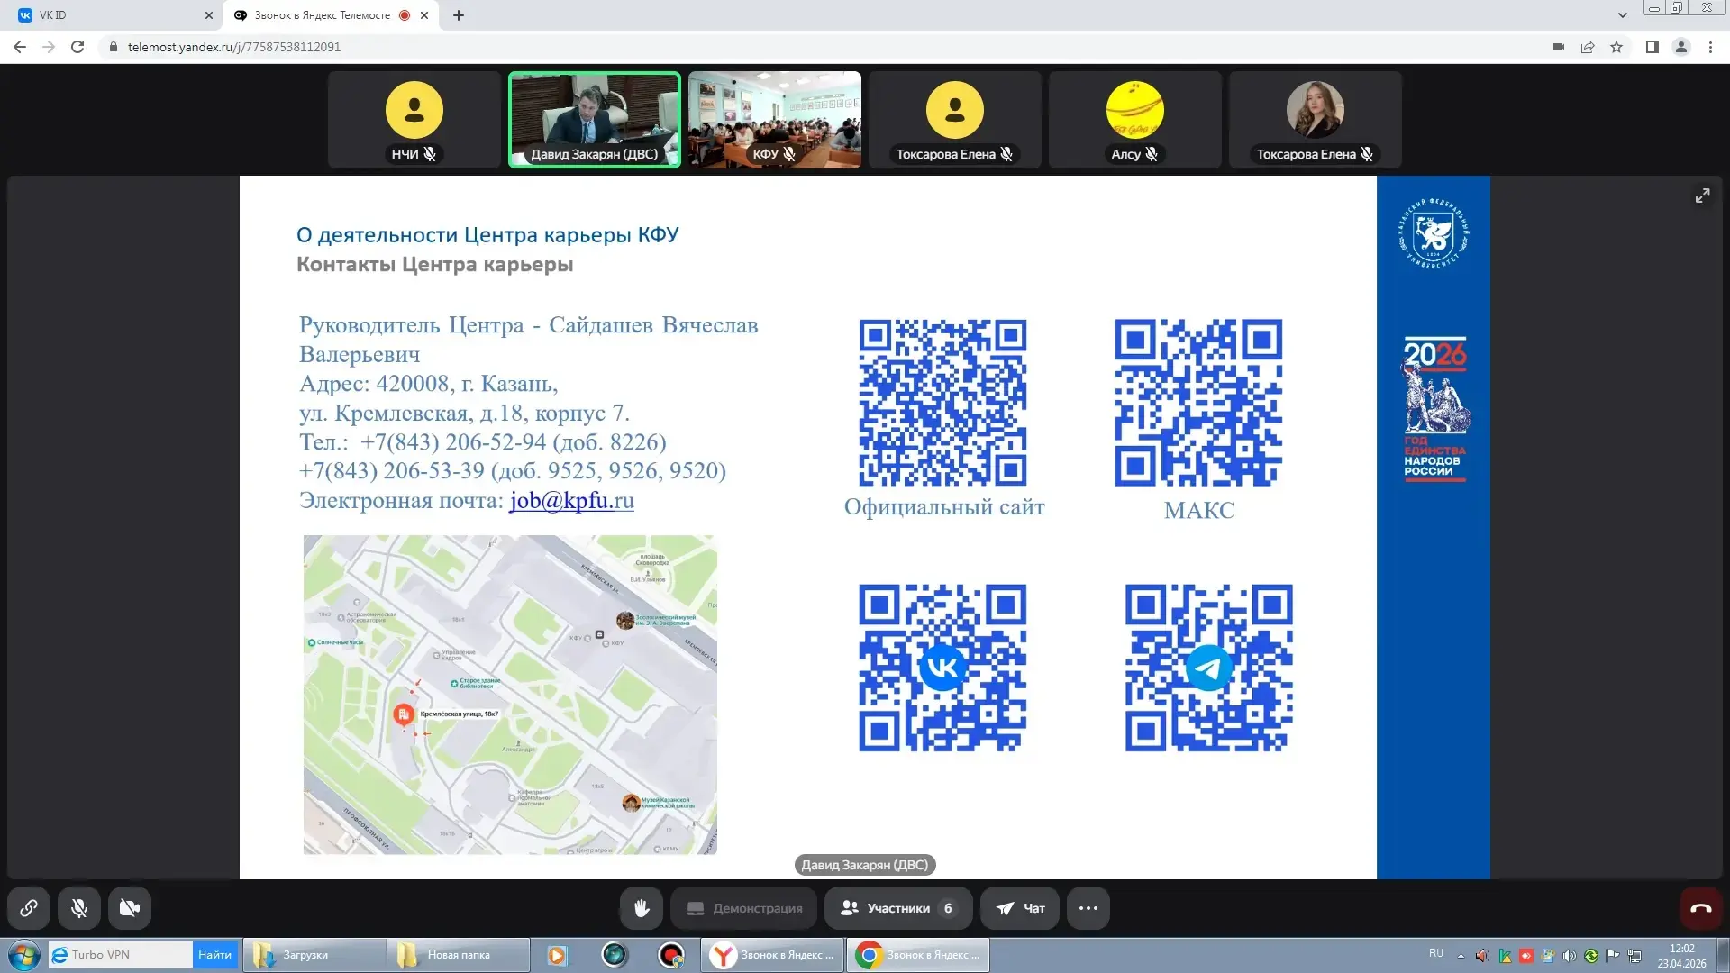Viewport: 1730px width, 973px height.
Task: View site information lock icon
Action: pos(113,47)
